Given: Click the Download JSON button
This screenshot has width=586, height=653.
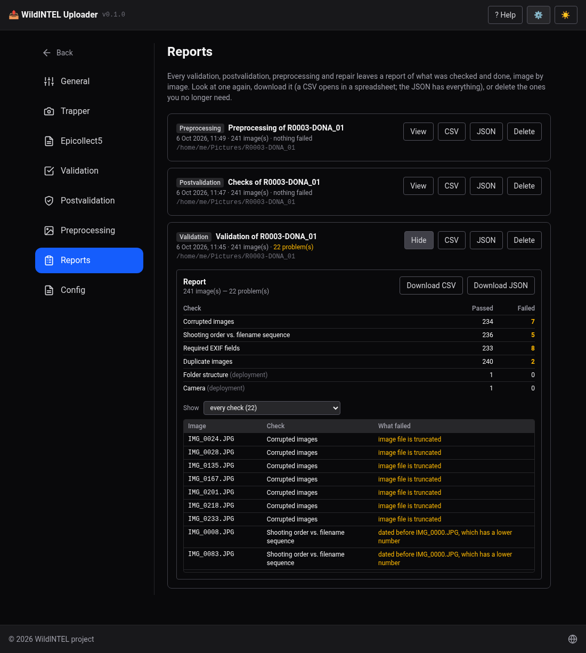Looking at the screenshot, I should [x=501, y=285].
